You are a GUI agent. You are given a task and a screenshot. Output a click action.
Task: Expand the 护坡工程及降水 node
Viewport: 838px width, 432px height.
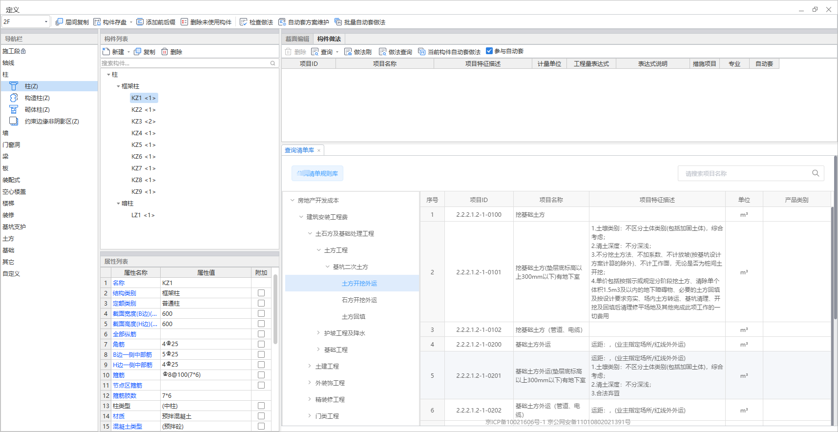(x=319, y=333)
